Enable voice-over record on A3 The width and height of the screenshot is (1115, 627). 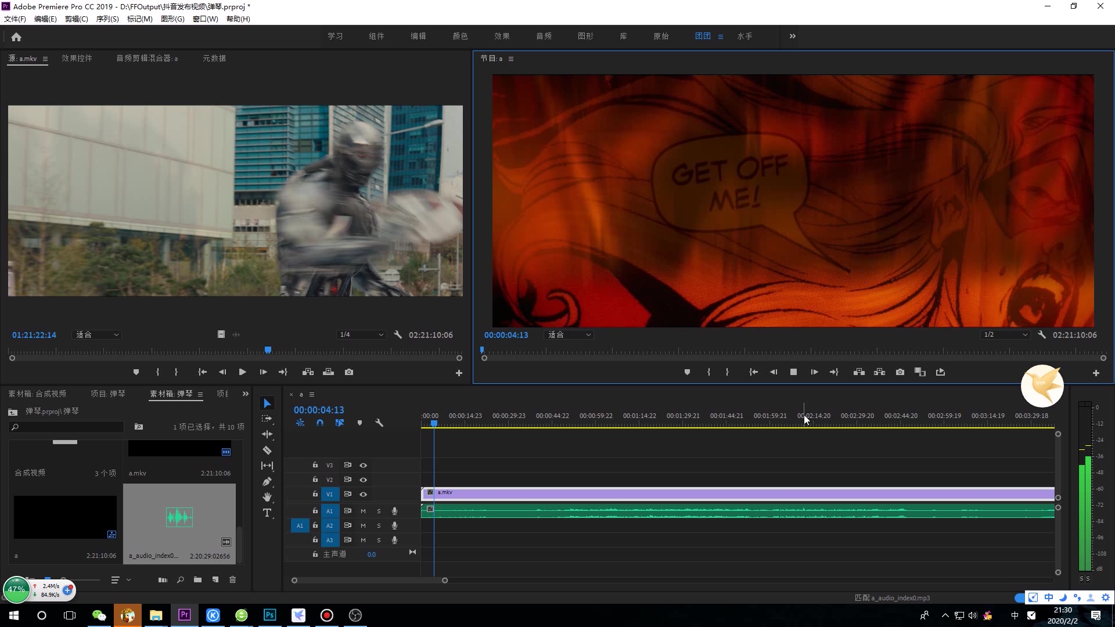395,540
